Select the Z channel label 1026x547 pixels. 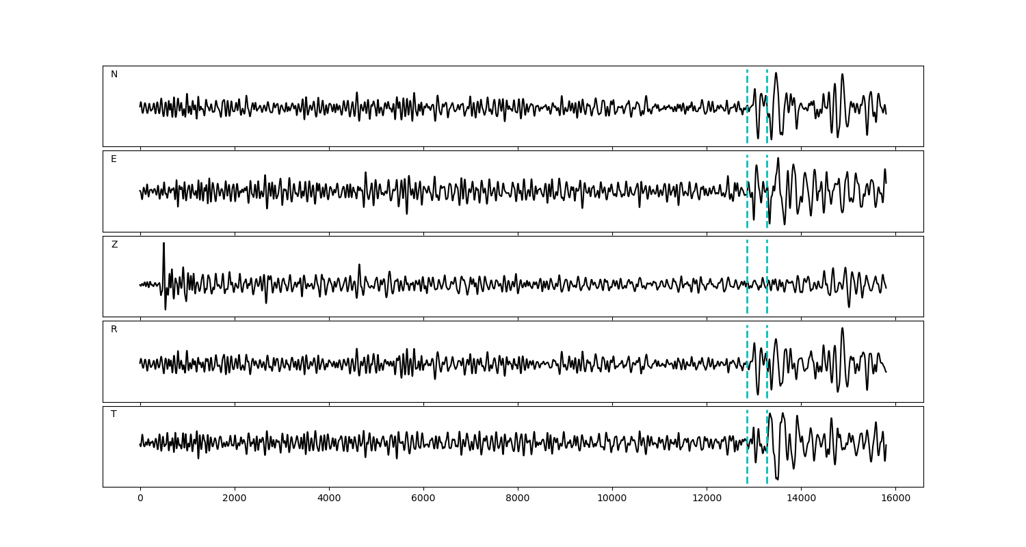(114, 245)
